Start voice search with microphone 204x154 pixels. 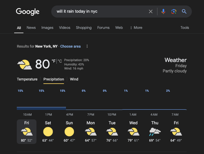pos(163,12)
